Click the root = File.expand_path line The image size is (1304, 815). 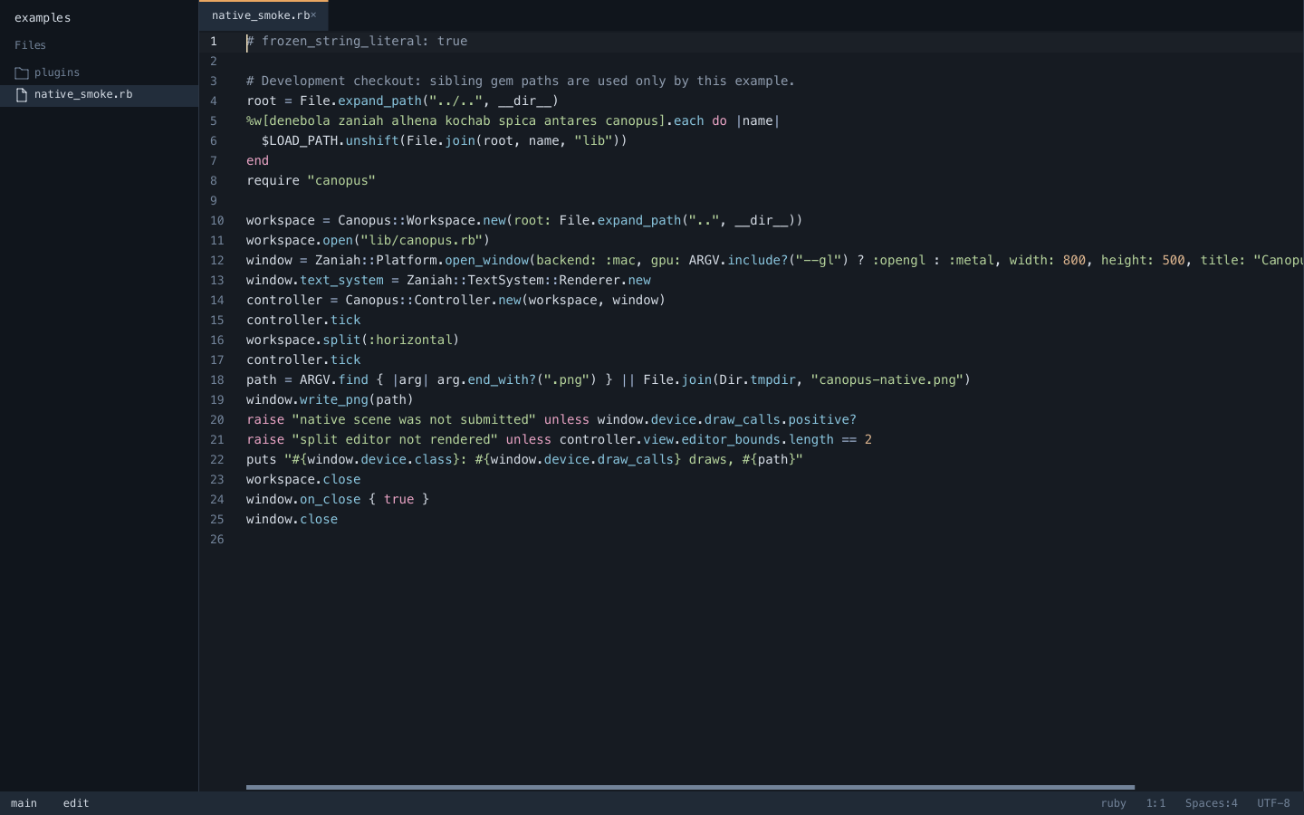point(402,101)
